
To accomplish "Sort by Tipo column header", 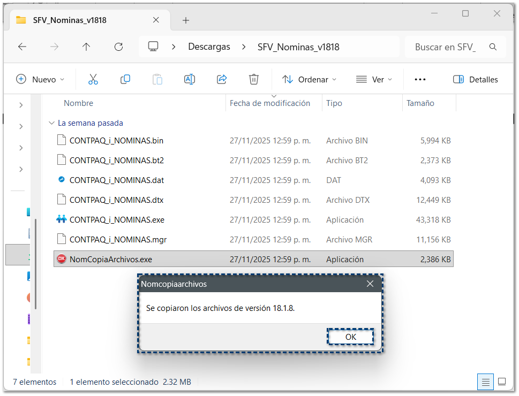I will click(x=334, y=103).
